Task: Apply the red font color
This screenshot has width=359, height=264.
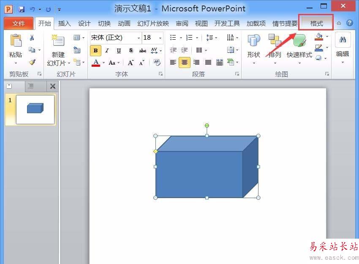Action: tap(96, 63)
